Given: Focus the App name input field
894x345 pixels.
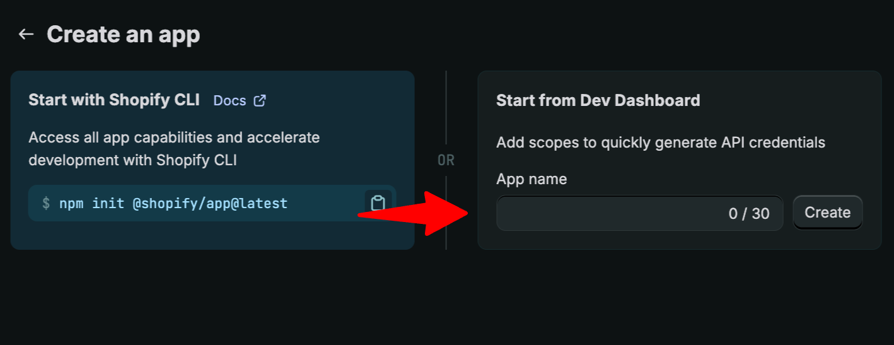Looking at the screenshot, I should 639,213.
